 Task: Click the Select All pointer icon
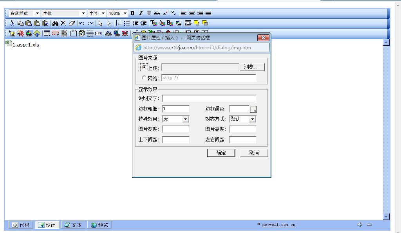[x=100, y=23]
